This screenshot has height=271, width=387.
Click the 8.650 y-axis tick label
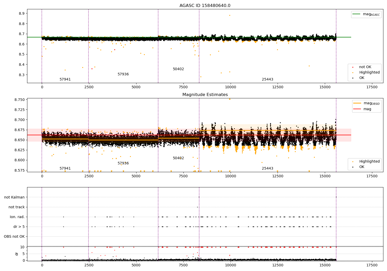(x=19, y=140)
